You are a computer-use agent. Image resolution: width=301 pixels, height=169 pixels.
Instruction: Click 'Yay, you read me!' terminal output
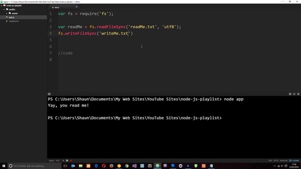click(68, 105)
